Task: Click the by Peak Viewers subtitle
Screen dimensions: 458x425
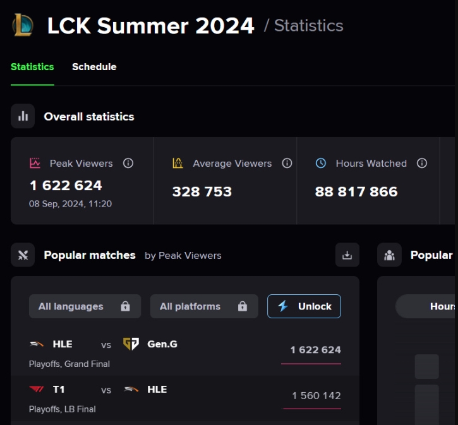Action: (183, 256)
